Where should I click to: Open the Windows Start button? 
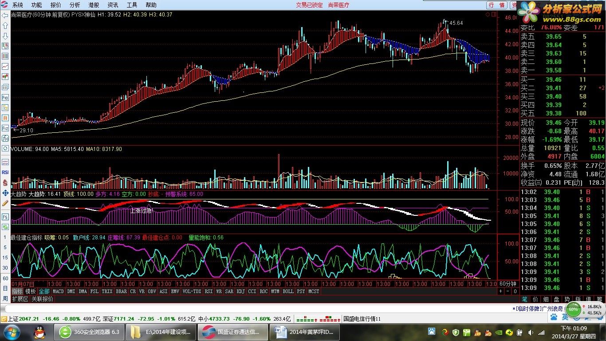(x=12, y=332)
